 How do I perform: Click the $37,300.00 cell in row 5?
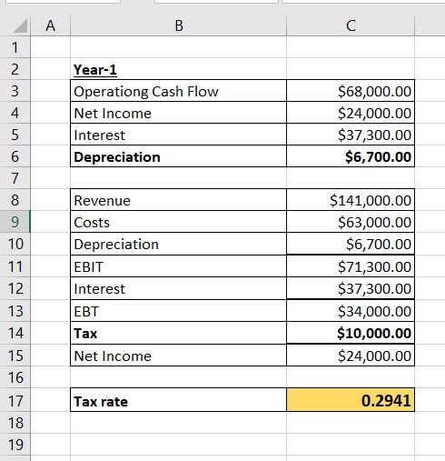coord(351,135)
